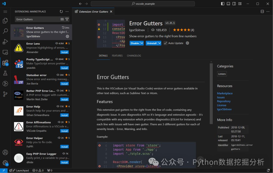Install Better PHP Error Logger extension
This screenshot has height=173, width=273.
pyautogui.click(x=64, y=100)
